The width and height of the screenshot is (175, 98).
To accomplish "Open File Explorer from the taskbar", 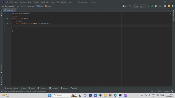I will (x=105, y=95).
